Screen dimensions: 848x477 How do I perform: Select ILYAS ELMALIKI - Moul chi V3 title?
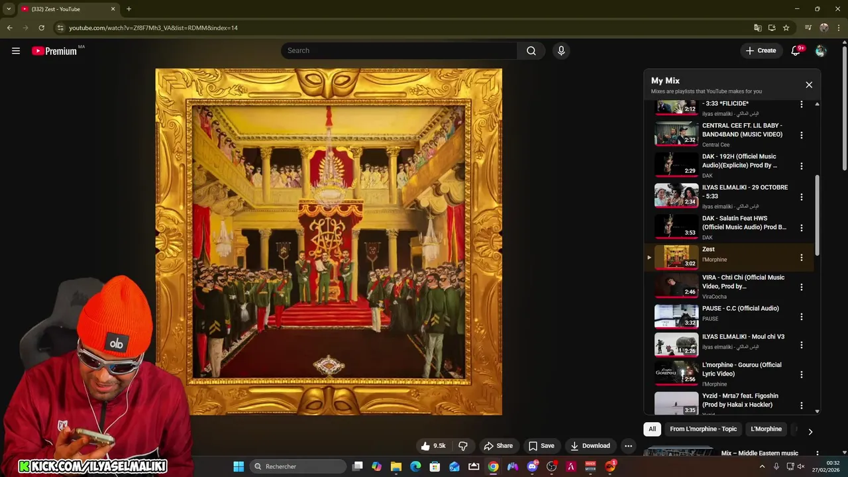point(743,337)
